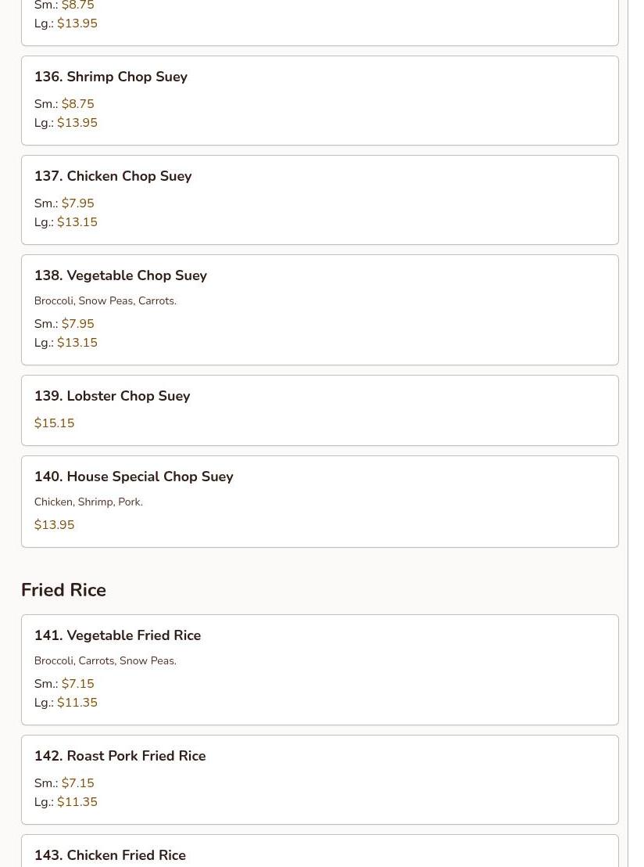The image size is (644, 867).
Task: Click the Lobster Chop Suey title
Action: [x=128, y=396]
